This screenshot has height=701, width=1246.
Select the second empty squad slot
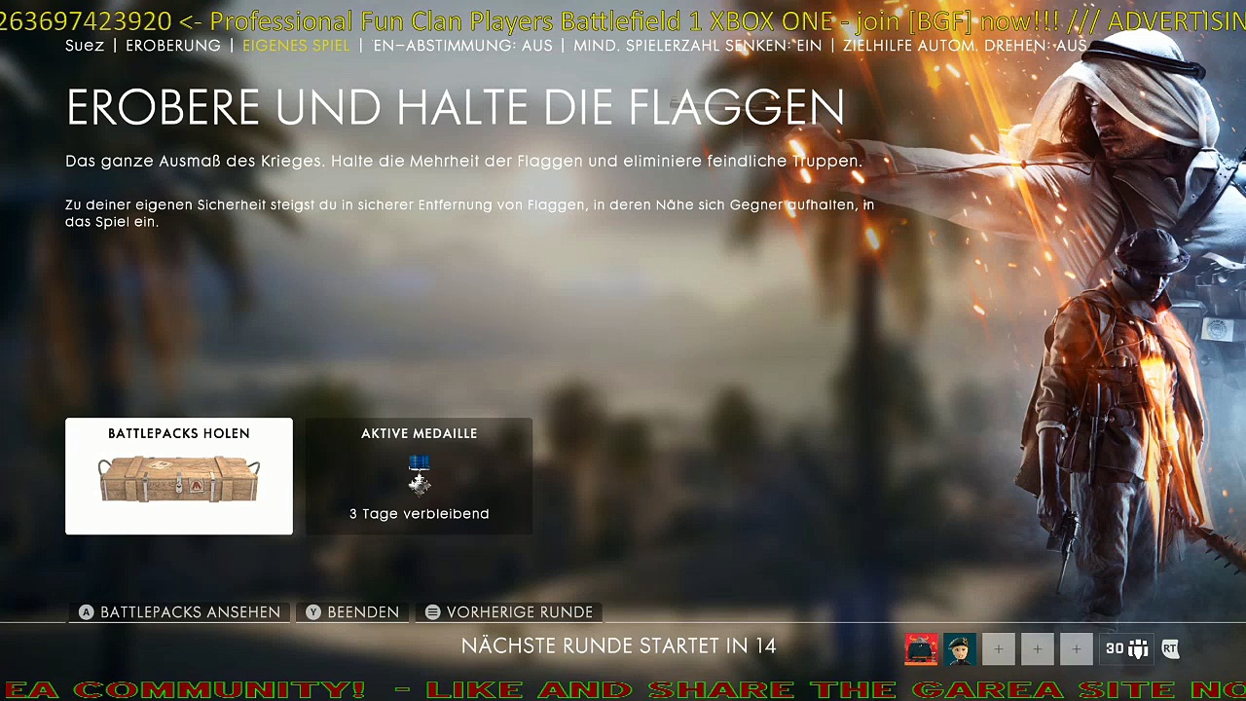(x=1037, y=648)
